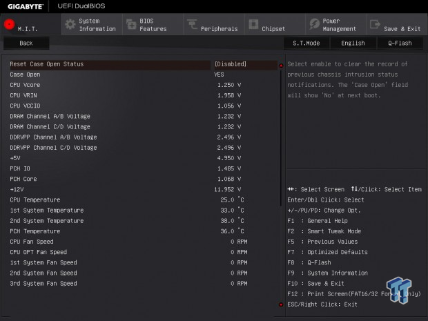This screenshot has height=321, width=428.
Task: Select 1st System Temperature
Action: (47, 210)
